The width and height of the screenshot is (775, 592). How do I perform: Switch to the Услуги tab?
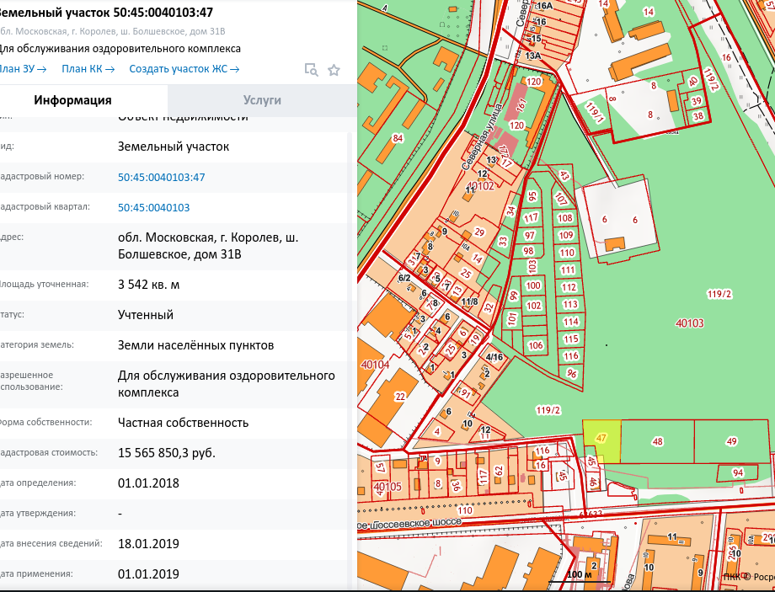pos(262,100)
